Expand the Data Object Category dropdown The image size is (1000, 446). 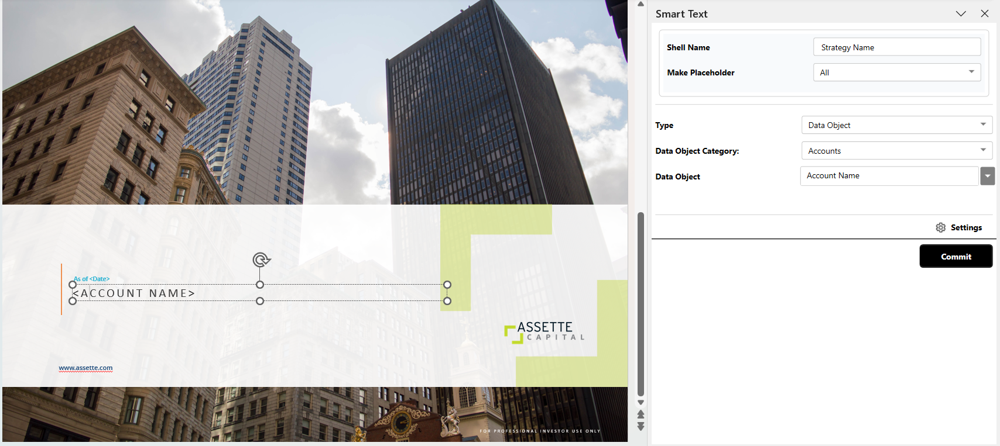click(x=896, y=151)
